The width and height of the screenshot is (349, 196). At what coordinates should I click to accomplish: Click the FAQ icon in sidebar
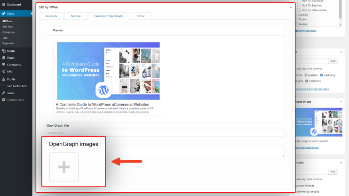4,72
